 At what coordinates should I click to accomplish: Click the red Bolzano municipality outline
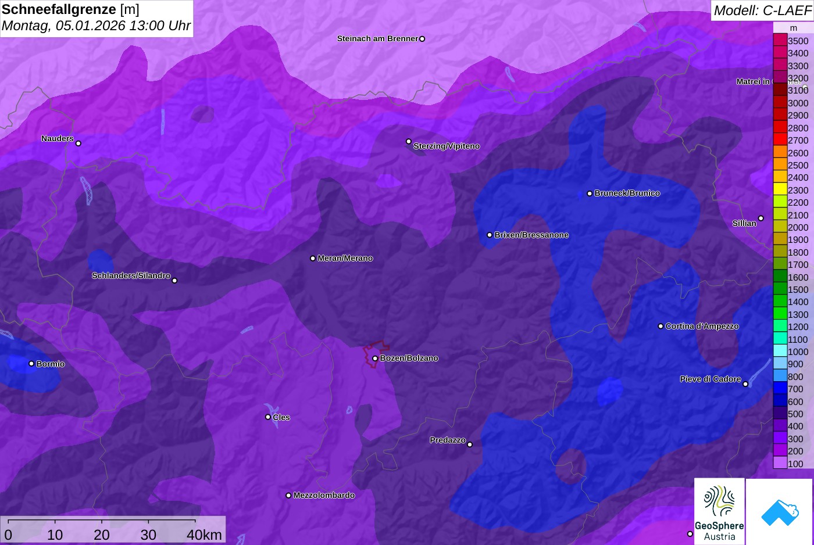click(x=376, y=354)
